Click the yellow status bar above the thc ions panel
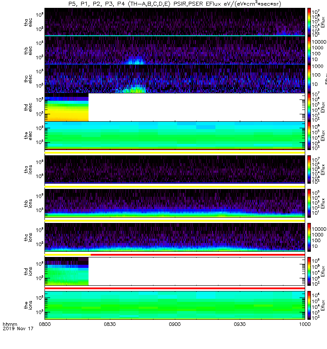 175,221
